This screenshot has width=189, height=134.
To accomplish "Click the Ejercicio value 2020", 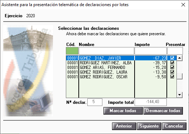I will (x=31, y=16).
